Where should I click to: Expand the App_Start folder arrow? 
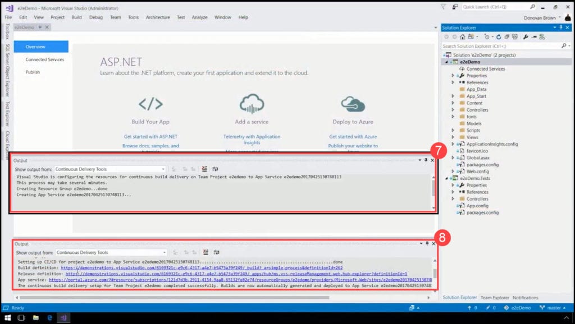point(453,96)
